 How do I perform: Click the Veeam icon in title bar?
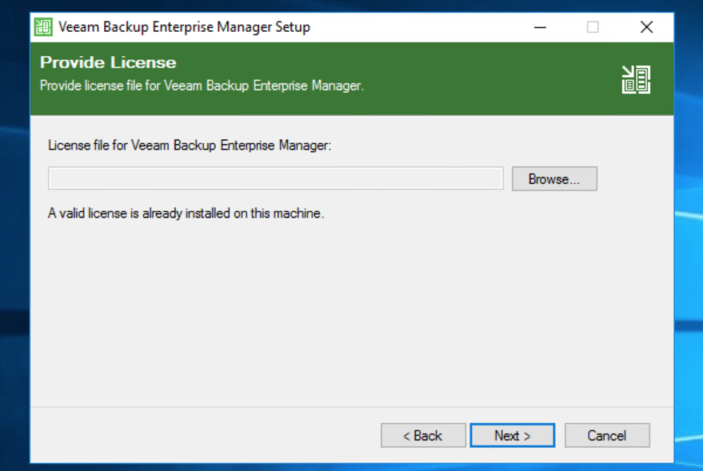click(x=43, y=27)
